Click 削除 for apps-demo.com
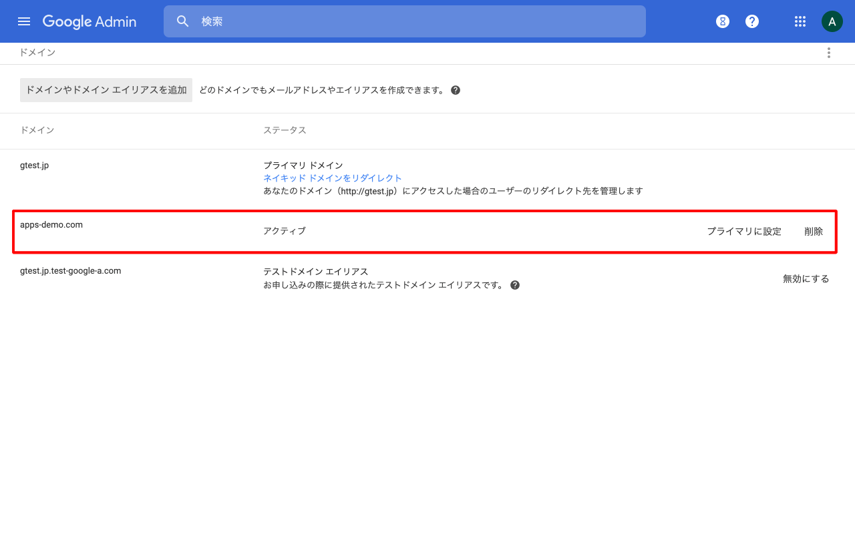This screenshot has height=534, width=855. click(x=814, y=232)
